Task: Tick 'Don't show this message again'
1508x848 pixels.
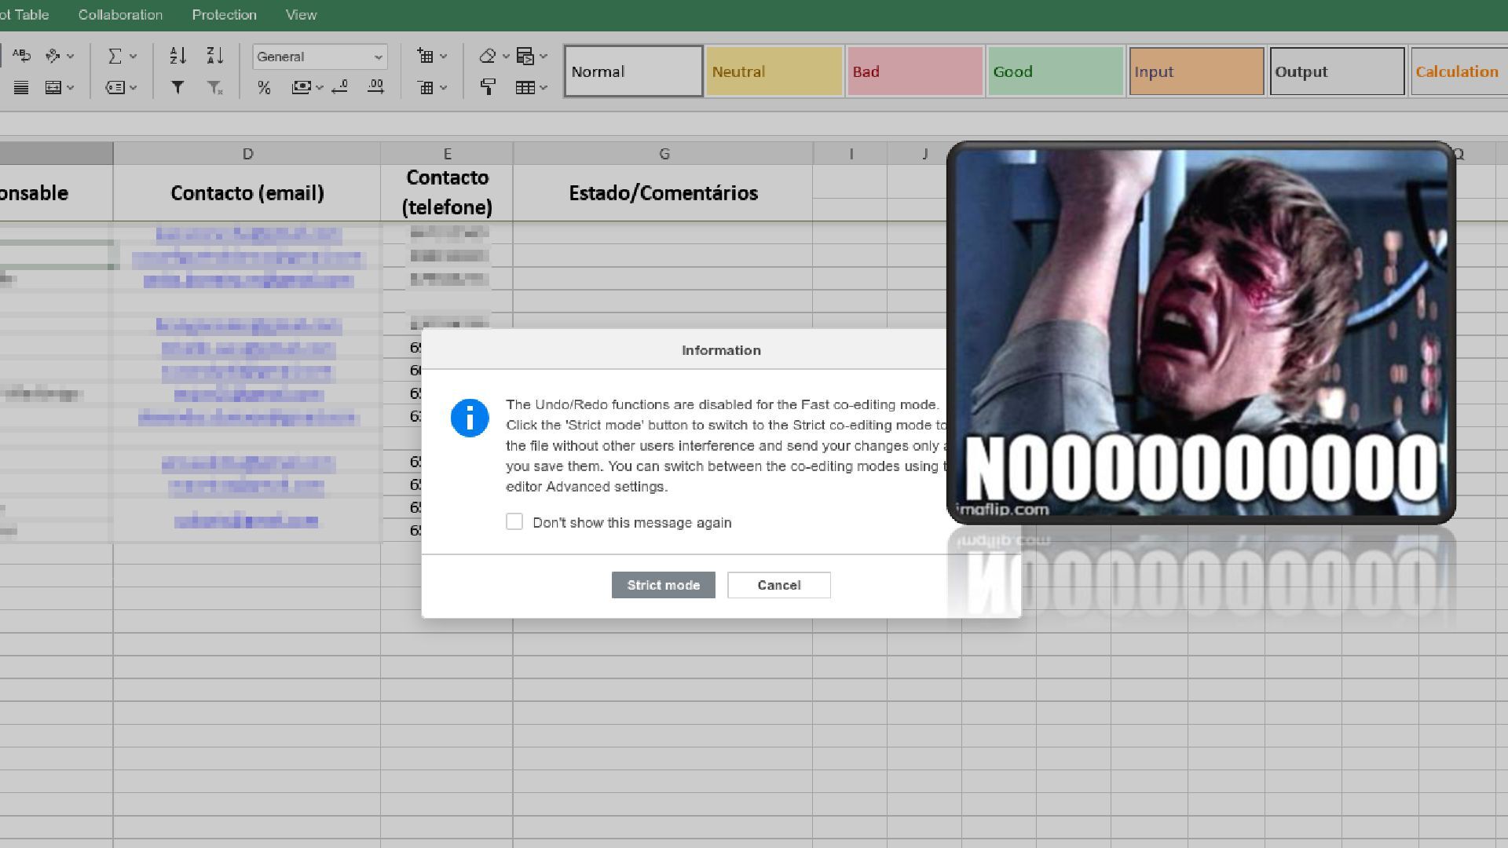Action: point(514,521)
